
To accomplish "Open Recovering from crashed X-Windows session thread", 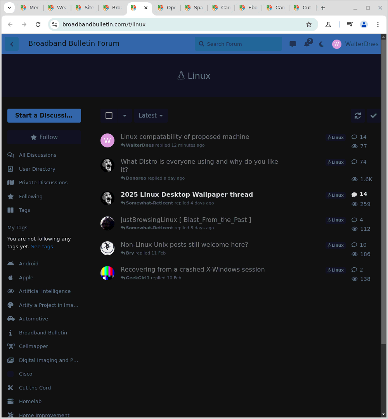I will pyautogui.click(x=192, y=270).
